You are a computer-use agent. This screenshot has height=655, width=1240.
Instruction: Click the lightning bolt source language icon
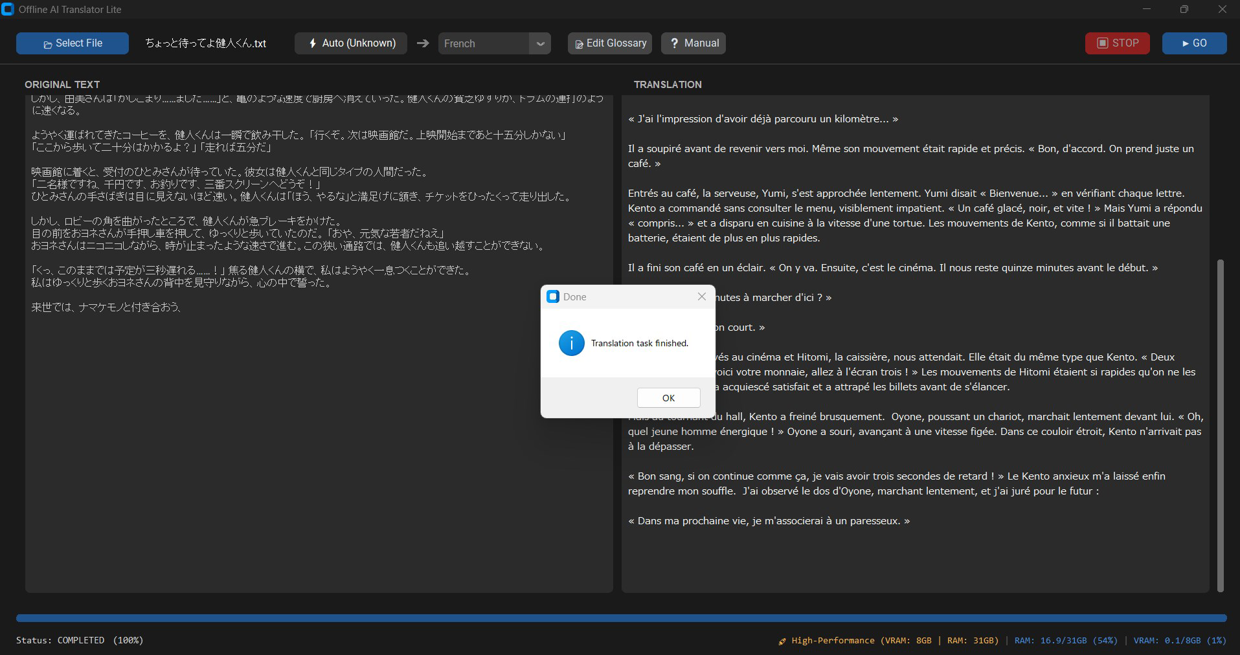pos(313,43)
